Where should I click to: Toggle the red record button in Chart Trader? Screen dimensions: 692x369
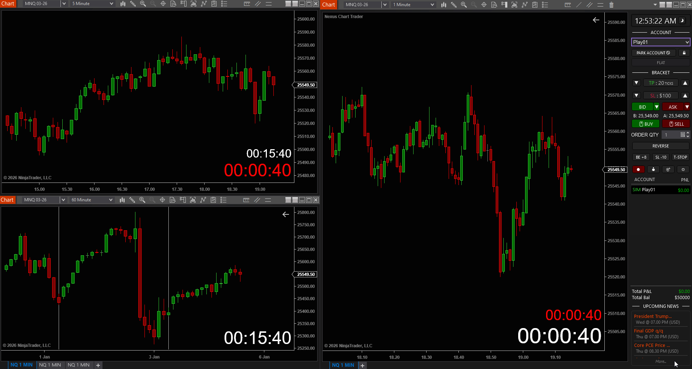pos(638,169)
